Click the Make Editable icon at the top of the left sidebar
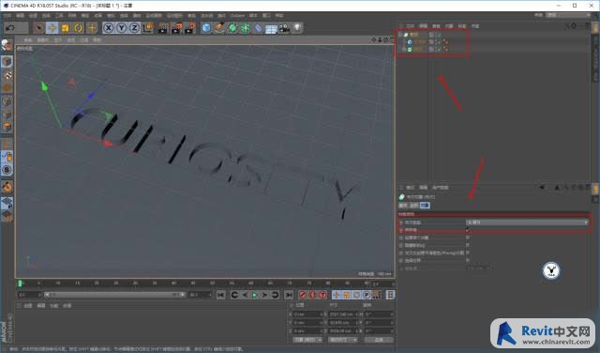The image size is (600, 353). [7, 45]
